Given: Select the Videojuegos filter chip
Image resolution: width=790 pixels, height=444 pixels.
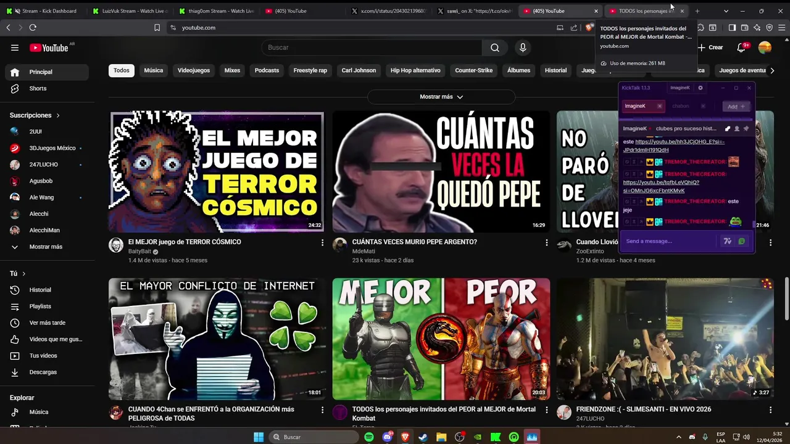Looking at the screenshot, I should 194,70.
